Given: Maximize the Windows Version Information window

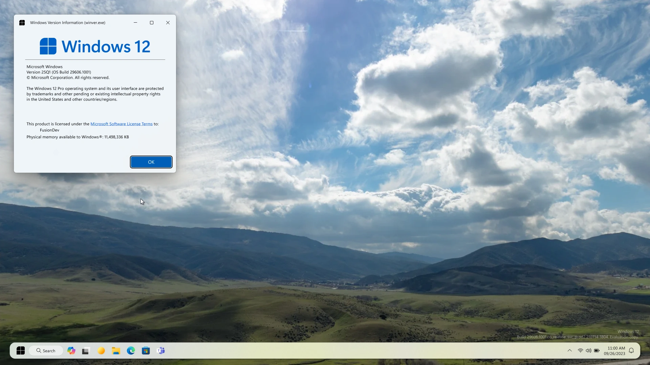Looking at the screenshot, I should 152,23.
